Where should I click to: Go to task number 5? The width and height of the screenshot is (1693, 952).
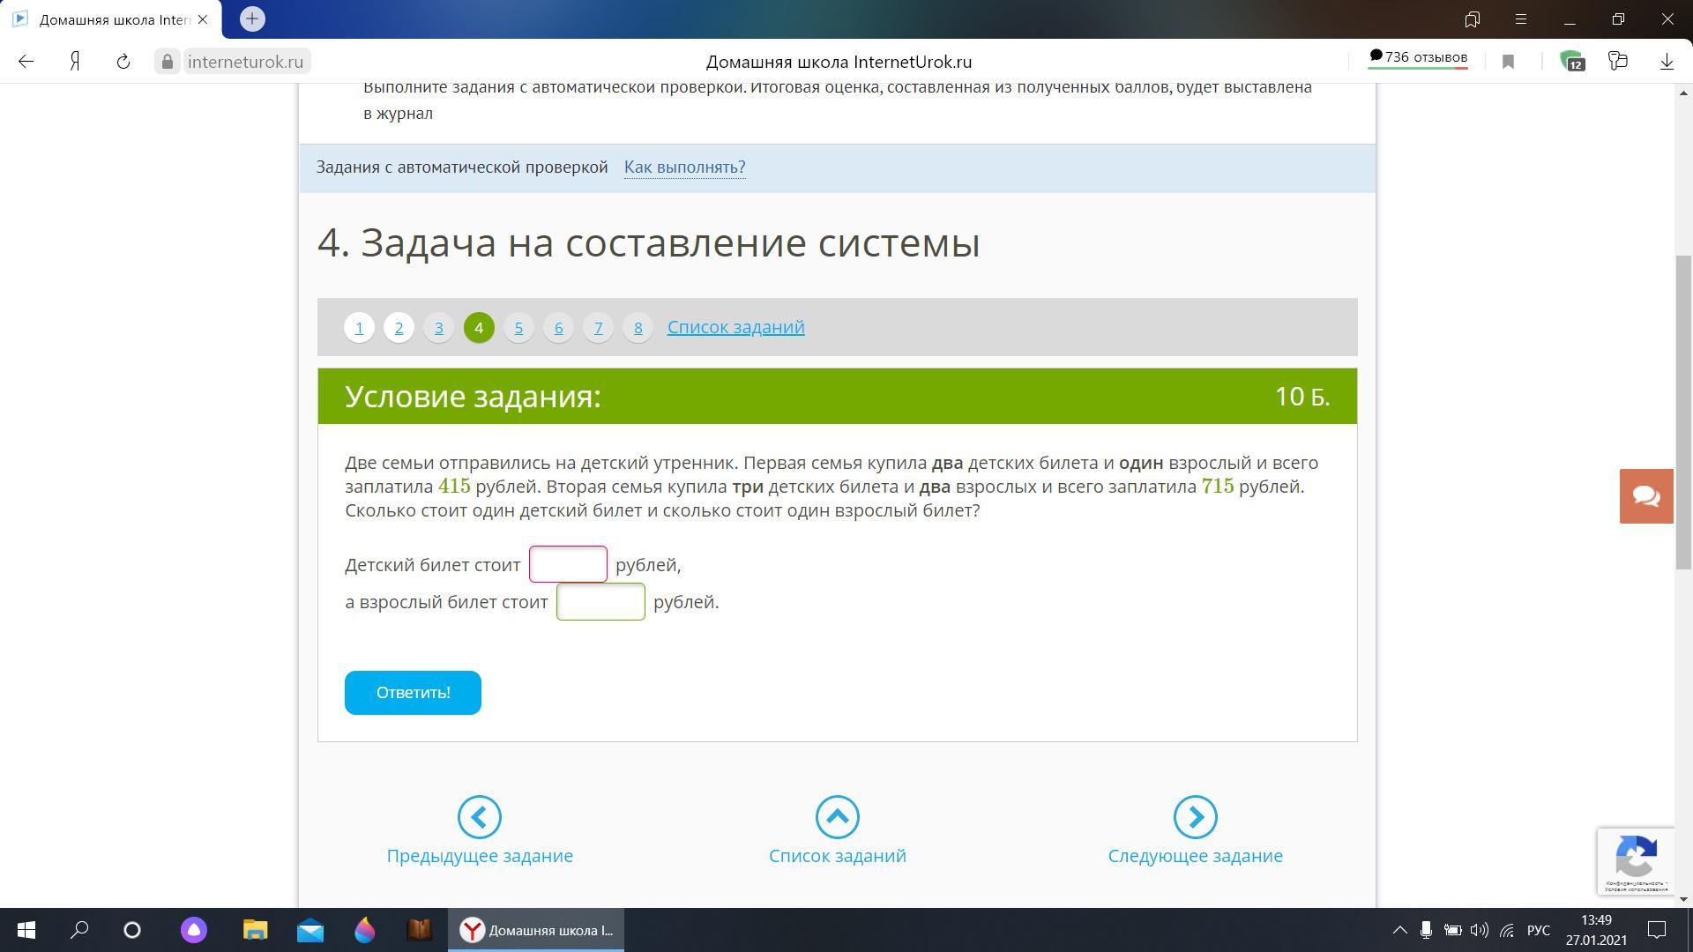pyautogui.click(x=518, y=328)
